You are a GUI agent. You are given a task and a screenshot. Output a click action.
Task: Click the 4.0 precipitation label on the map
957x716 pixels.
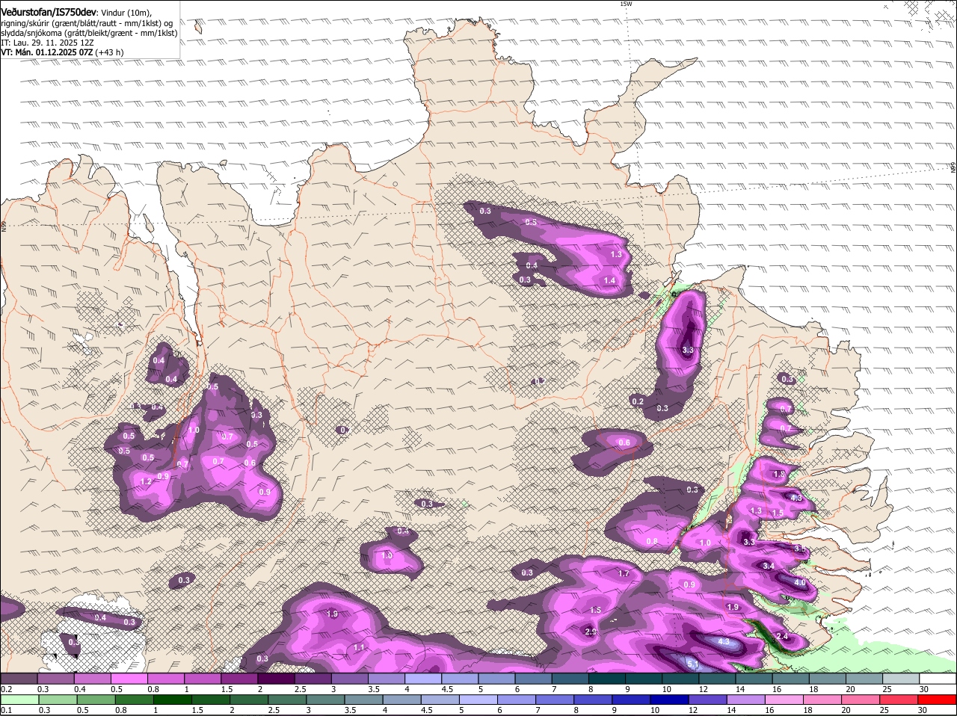pyautogui.click(x=800, y=582)
